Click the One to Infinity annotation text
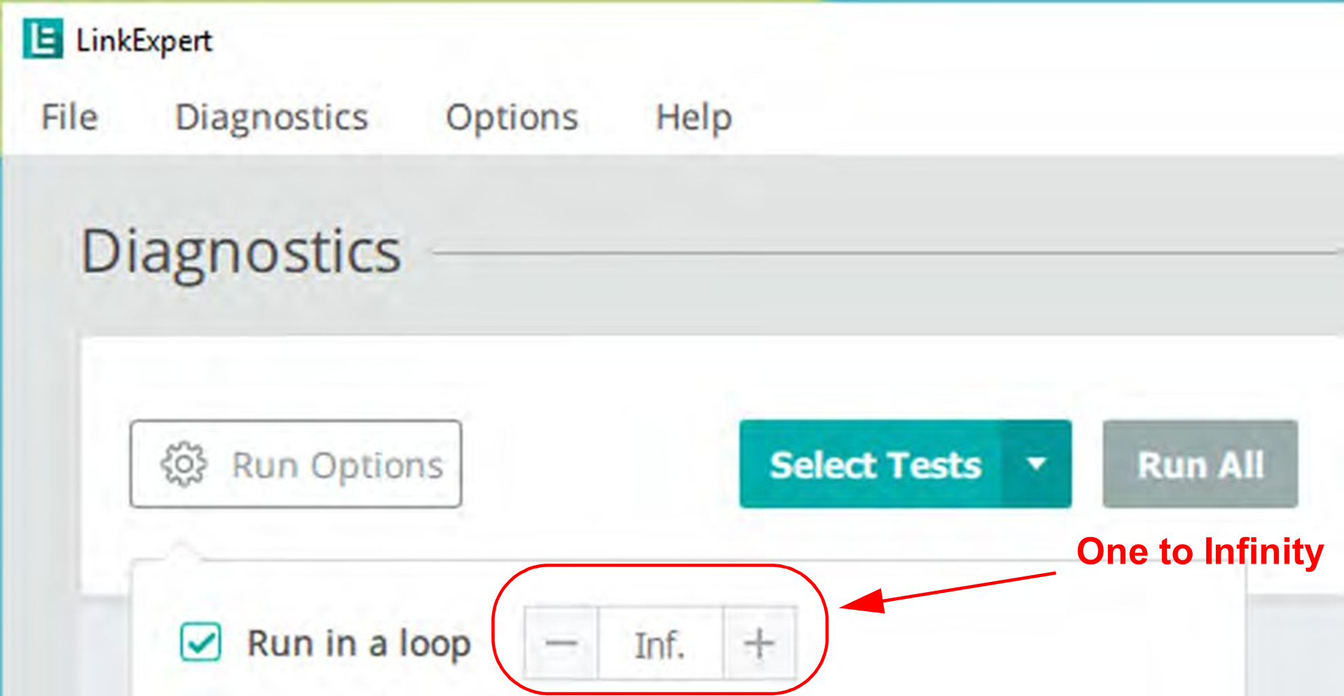The width and height of the screenshot is (1344, 696). click(1200, 551)
